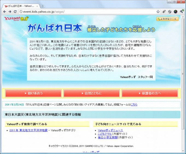Reload the page with the refresh icon

click(x=15, y=12)
